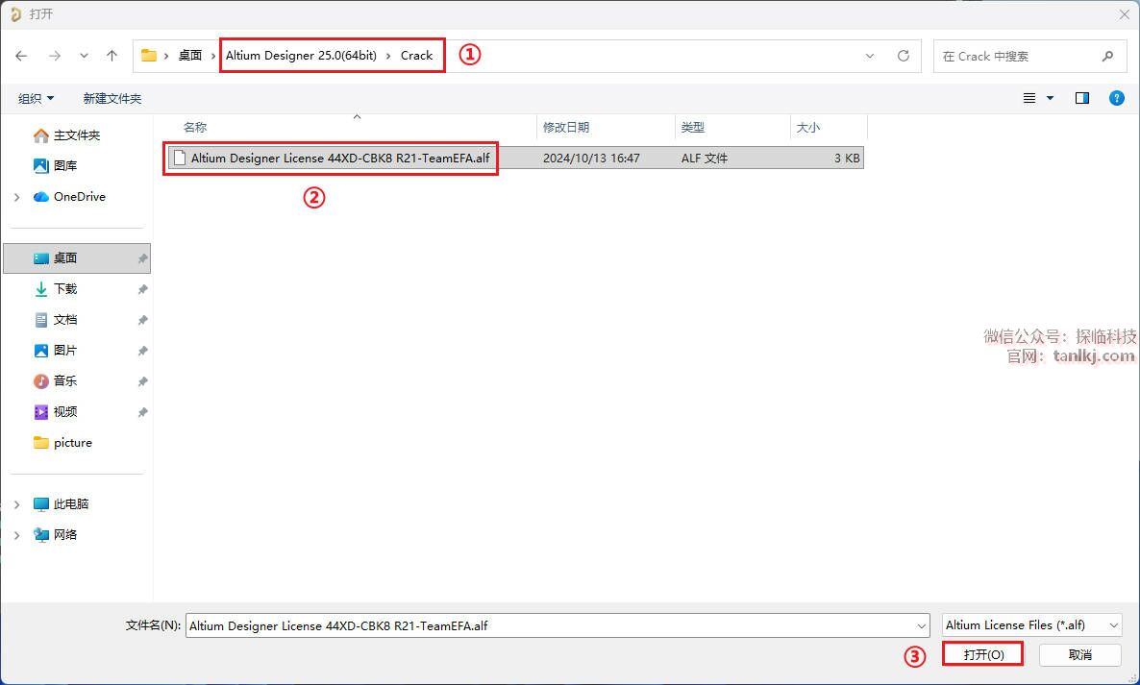Click the folder icon in address bar

(148, 55)
